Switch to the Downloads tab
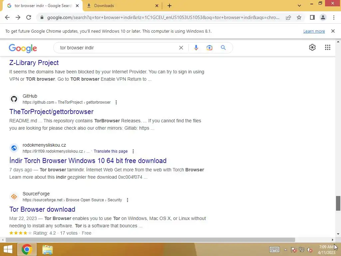 122,6
